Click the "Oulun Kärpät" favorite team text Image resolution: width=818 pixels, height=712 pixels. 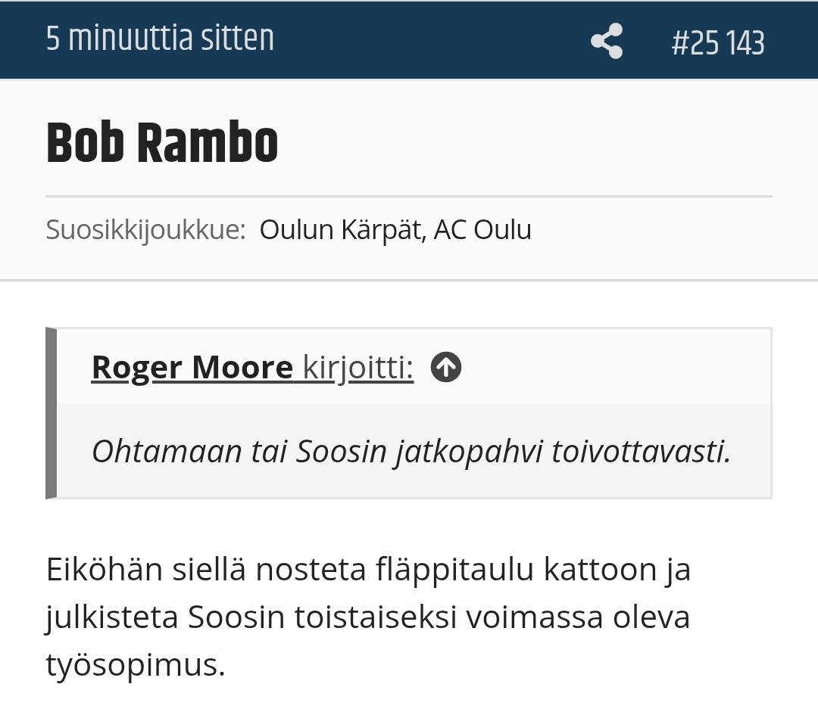click(x=340, y=229)
